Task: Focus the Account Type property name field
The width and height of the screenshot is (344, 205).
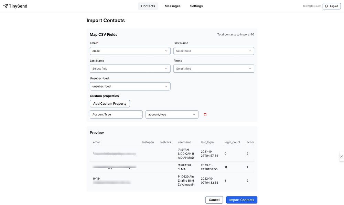Action: [116, 114]
